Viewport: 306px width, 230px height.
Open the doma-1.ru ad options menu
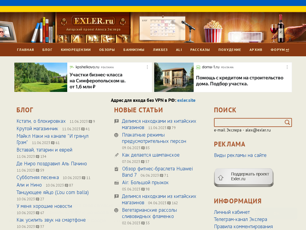287,67
